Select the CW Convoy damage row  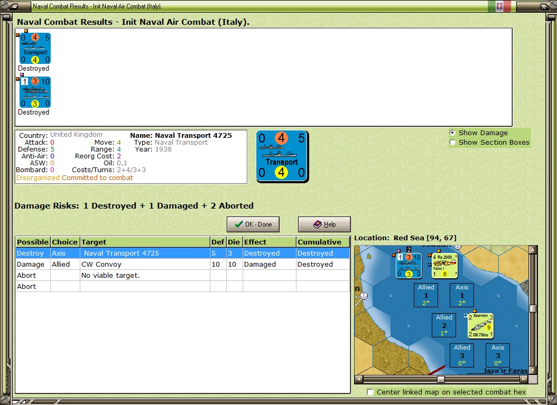[x=183, y=264]
